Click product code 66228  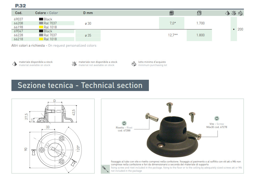18,35
